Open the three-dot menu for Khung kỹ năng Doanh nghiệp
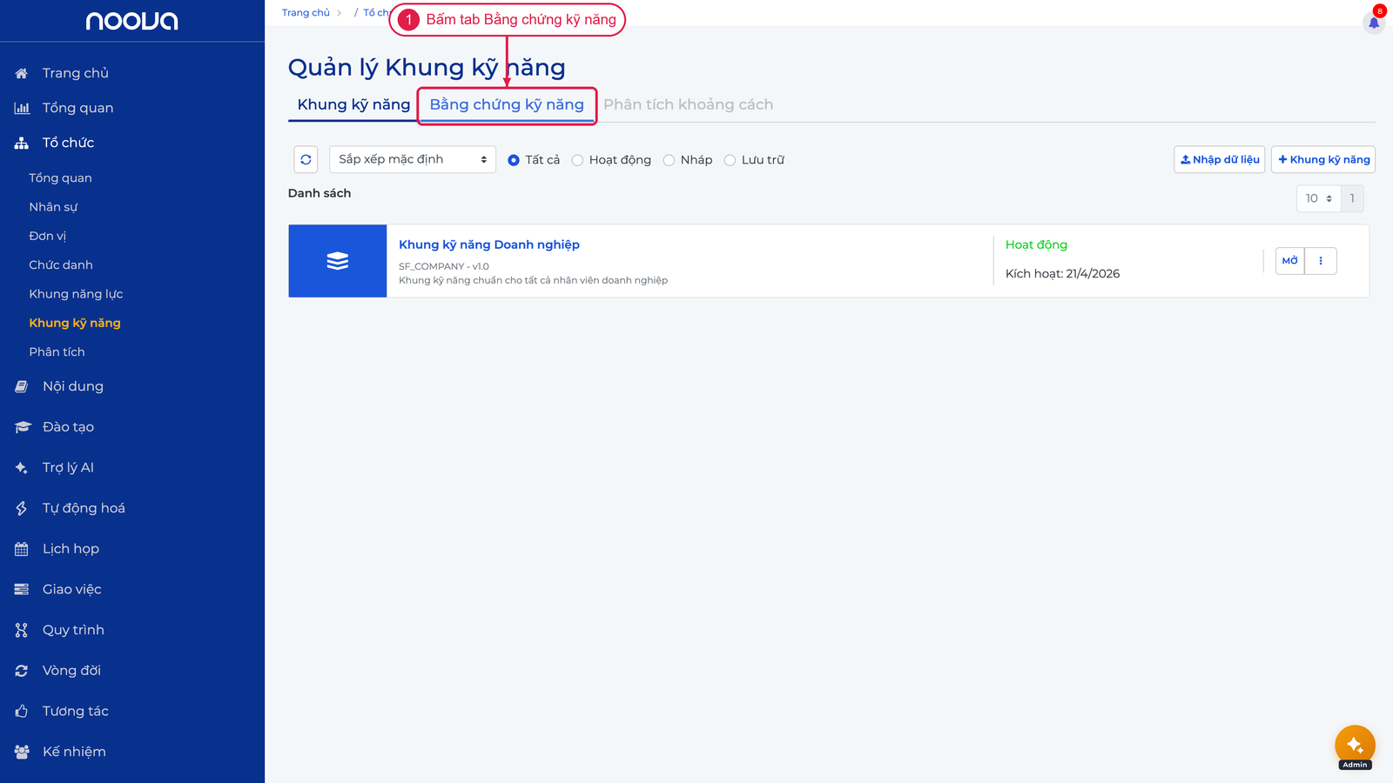 [x=1321, y=261]
